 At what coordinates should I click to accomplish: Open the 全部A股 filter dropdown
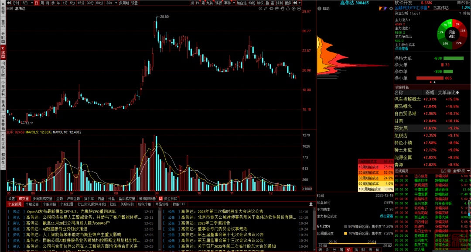point(460,170)
